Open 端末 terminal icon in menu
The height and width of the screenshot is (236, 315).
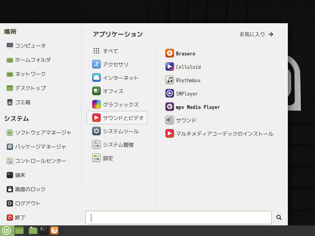(x=9, y=175)
